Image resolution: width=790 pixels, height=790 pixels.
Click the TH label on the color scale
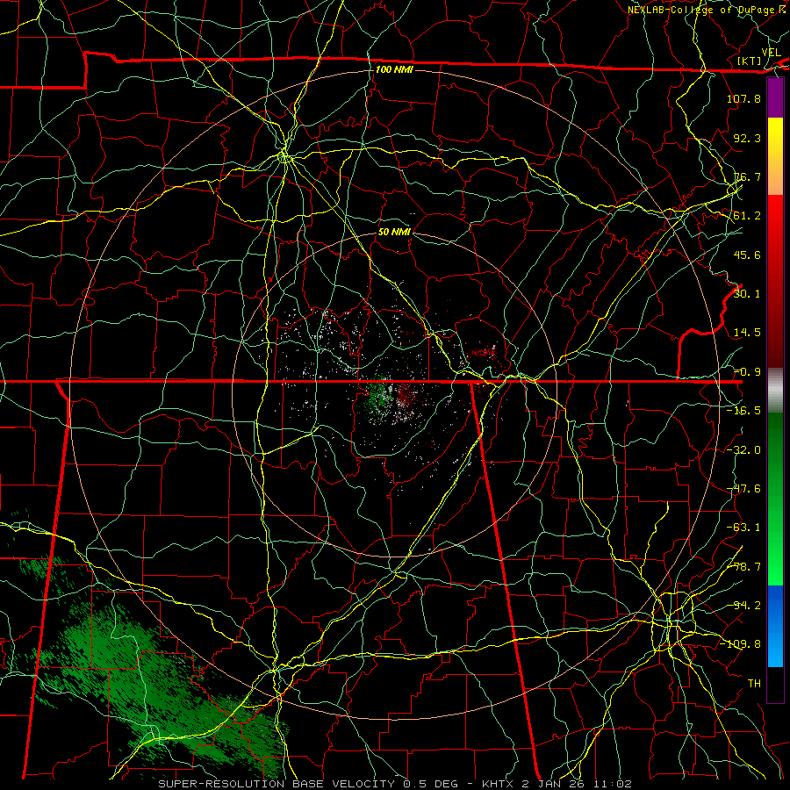[754, 684]
